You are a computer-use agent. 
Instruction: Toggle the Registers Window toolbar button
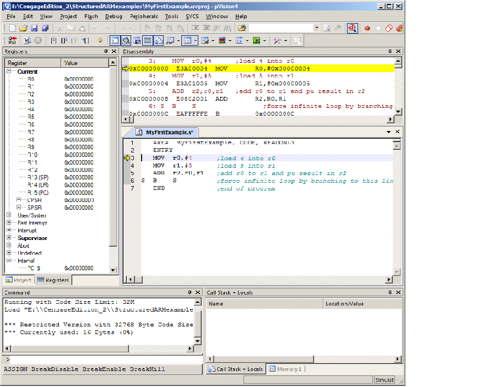(x=147, y=40)
